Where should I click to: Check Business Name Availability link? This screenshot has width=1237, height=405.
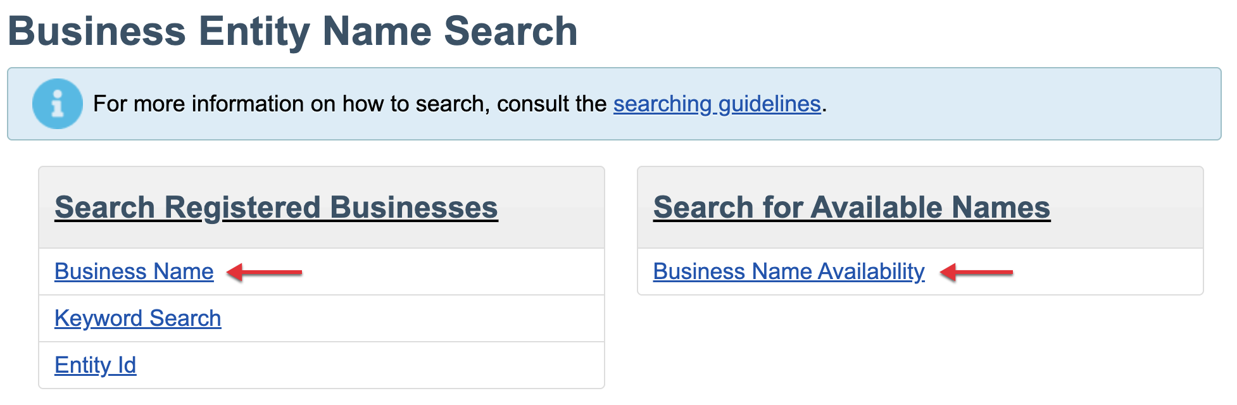pos(789,271)
